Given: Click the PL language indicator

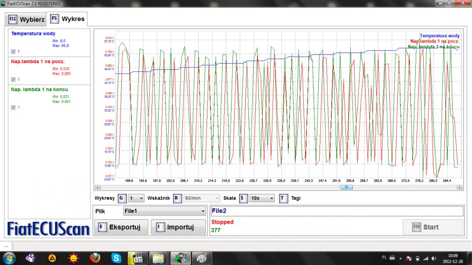Looking at the screenshot, I should tap(384, 258).
